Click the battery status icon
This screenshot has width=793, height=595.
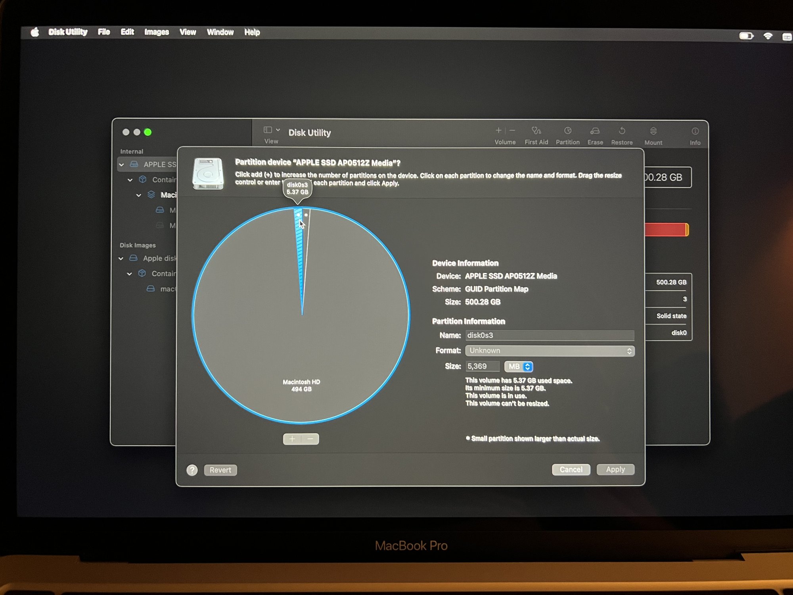point(746,36)
